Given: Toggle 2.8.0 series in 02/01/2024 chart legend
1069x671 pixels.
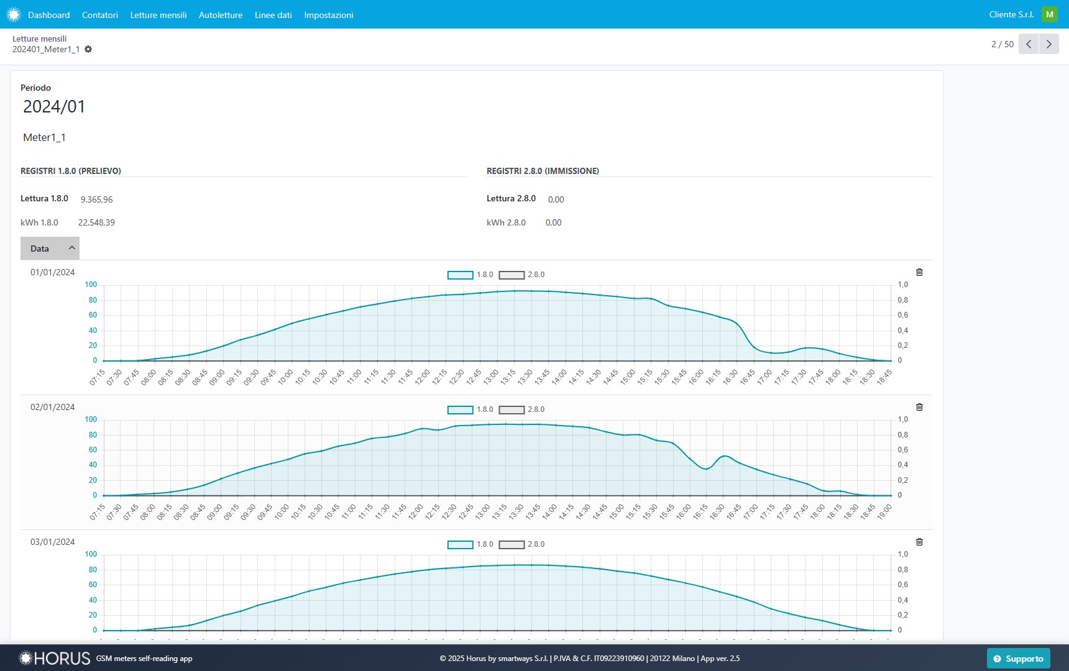Looking at the screenshot, I should (512, 409).
